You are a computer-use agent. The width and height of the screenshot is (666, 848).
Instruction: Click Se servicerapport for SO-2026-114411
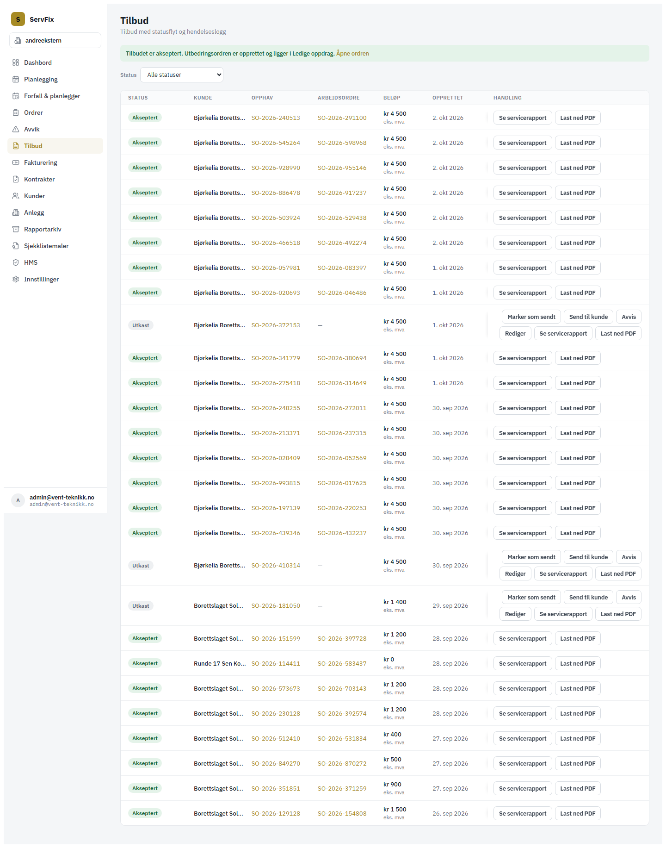click(523, 664)
